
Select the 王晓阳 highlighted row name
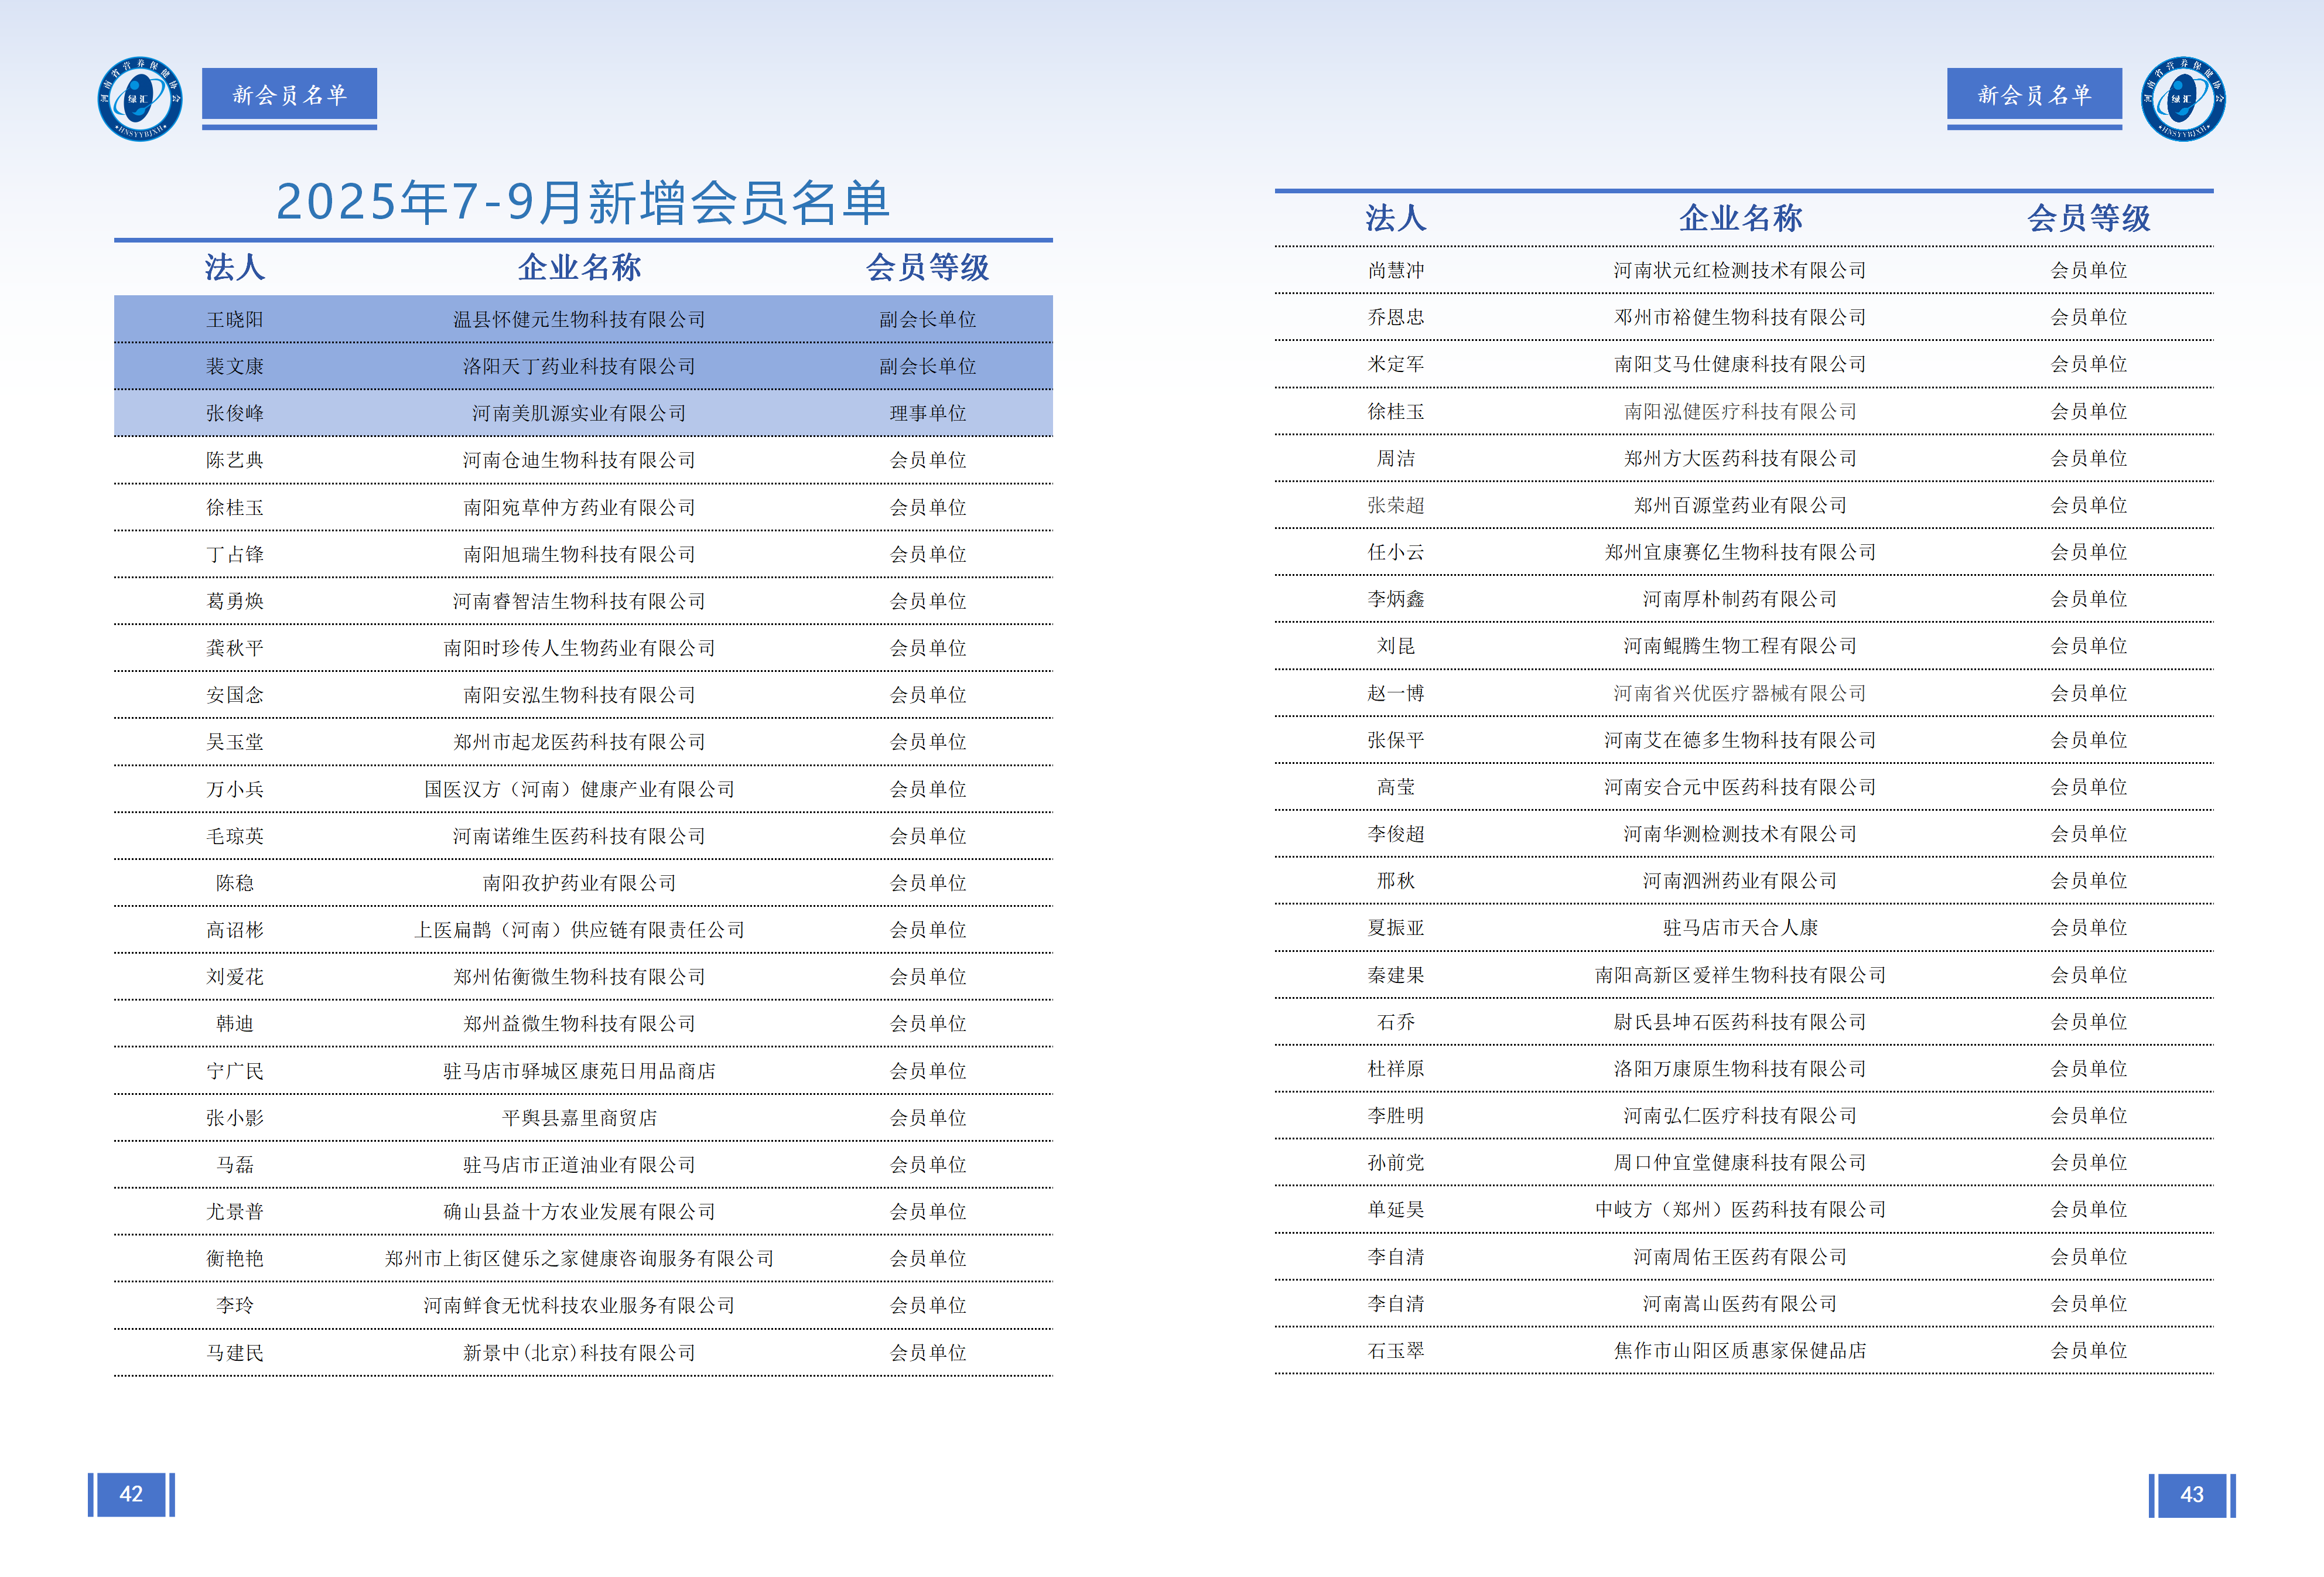234,319
